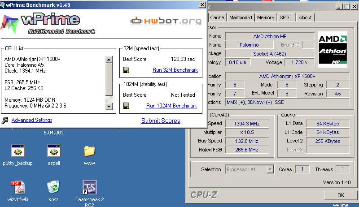
Task: Click the CPU List scroll up arrow
Action: tap(109, 60)
